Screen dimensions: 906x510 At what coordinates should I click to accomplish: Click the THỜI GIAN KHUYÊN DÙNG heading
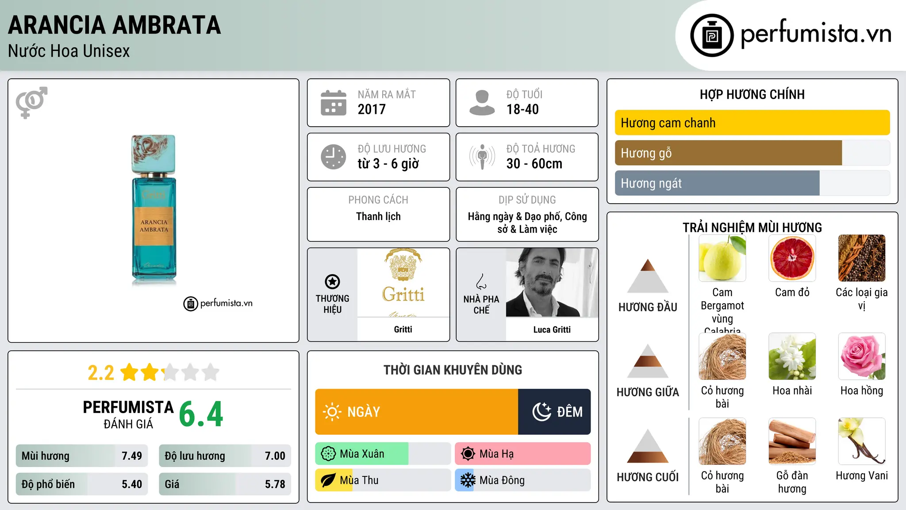coord(453,370)
